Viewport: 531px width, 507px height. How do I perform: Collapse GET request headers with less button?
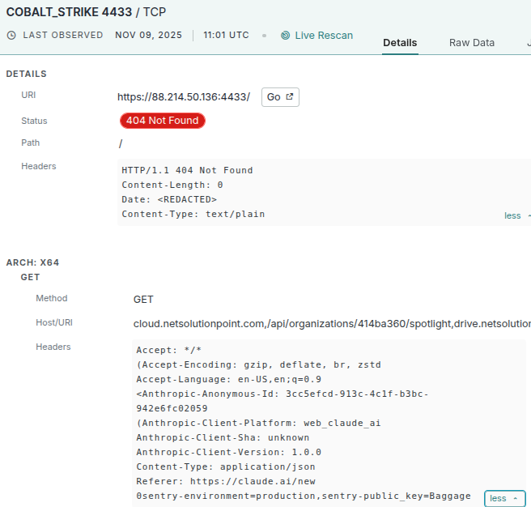pos(504,499)
